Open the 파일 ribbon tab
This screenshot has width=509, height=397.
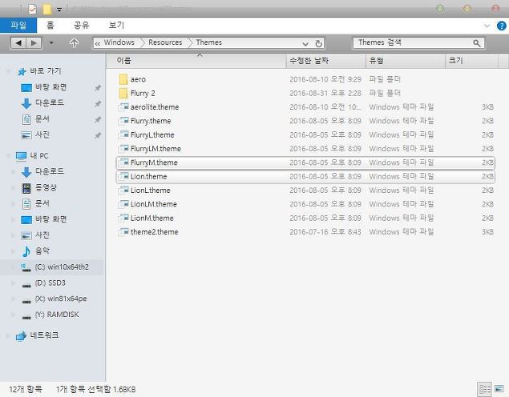18,26
